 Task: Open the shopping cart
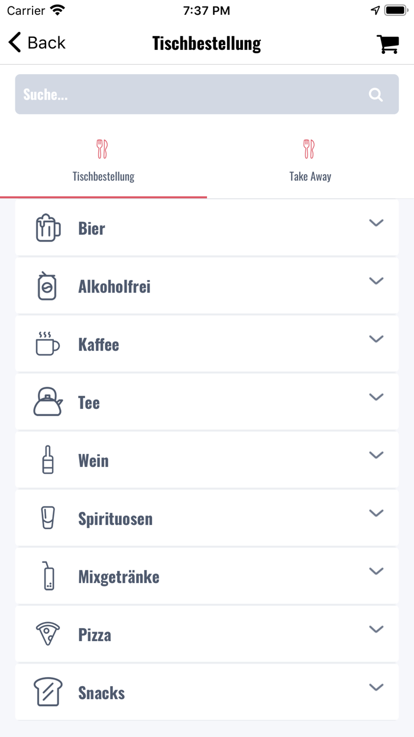pyautogui.click(x=387, y=44)
